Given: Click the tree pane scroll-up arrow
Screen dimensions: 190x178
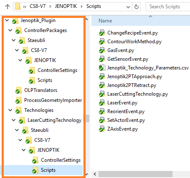Looking at the screenshot, I should [87, 19].
